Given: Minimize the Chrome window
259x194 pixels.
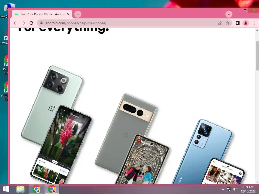Looking at the screenshot, I should point(238,11).
